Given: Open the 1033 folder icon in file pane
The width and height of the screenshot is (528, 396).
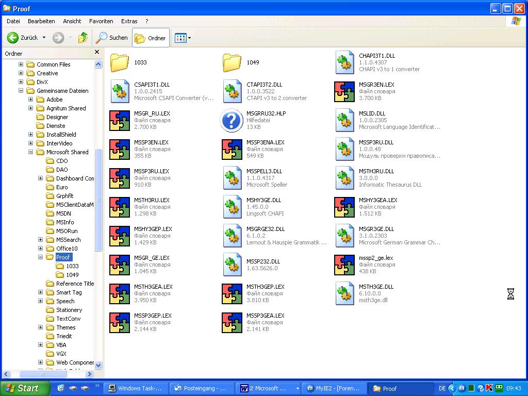Looking at the screenshot, I should pos(120,62).
